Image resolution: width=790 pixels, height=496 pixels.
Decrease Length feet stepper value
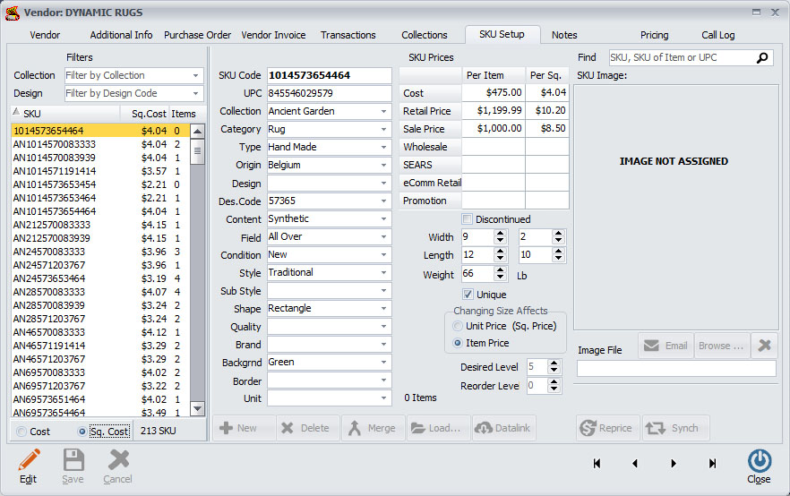click(500, 259)
